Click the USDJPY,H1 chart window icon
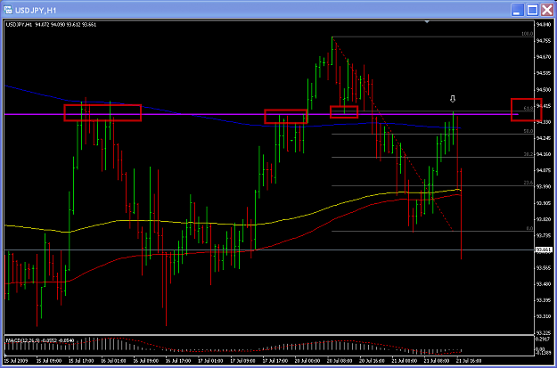Viewport: 557px width, 368px height. [8, 10]
